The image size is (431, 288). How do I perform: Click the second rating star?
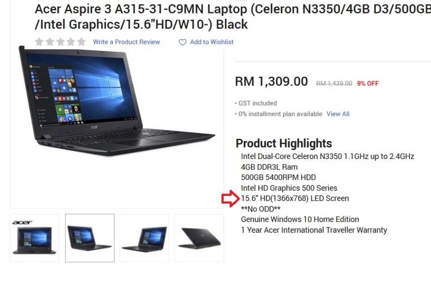(x=50, y=42)
